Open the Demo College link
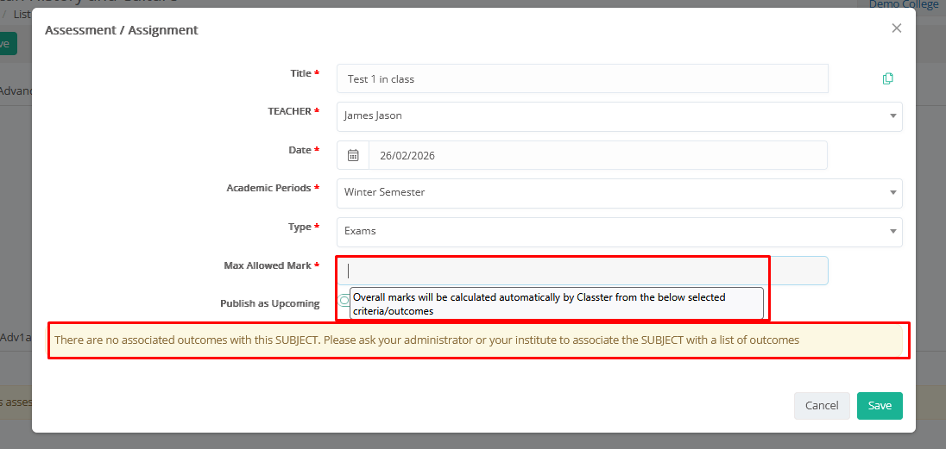This screenshot has height=449, width=946. click(x=903, y=4)
